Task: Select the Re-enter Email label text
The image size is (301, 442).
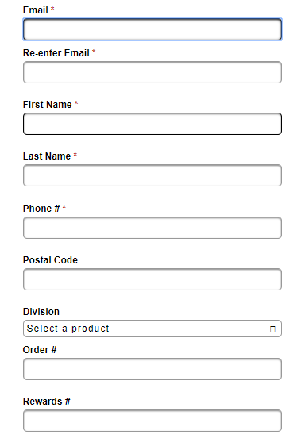Action: (56, 53)
